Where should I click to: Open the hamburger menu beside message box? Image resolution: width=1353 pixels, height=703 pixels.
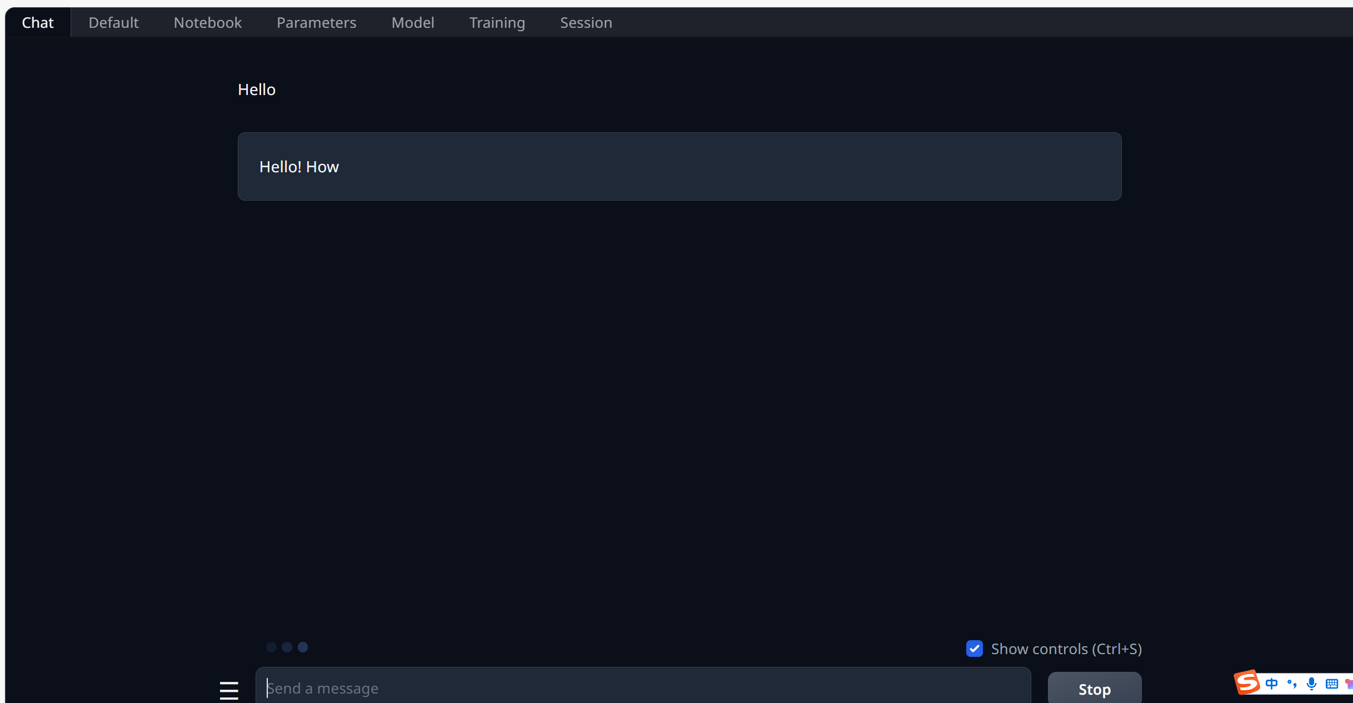coord(229,690)
